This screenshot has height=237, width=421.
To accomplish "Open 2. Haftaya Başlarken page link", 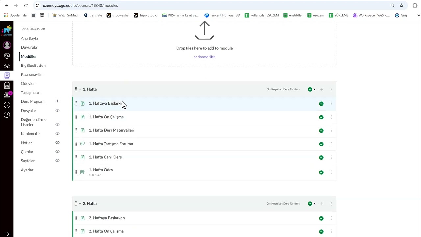I will 107,218.
